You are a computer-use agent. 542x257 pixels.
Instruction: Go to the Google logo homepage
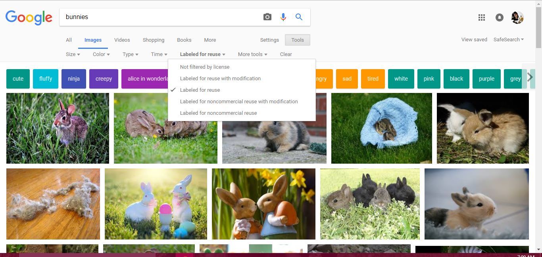pyautogui.click(x=29, y=18)
